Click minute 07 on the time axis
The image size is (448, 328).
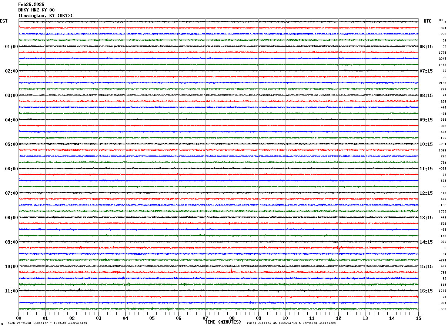205,318
